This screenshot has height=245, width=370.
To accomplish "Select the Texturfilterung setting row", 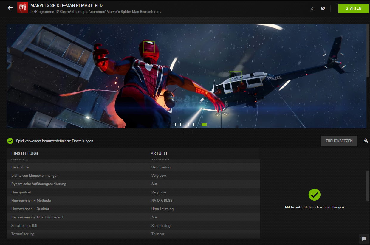I will click(133, 234).
